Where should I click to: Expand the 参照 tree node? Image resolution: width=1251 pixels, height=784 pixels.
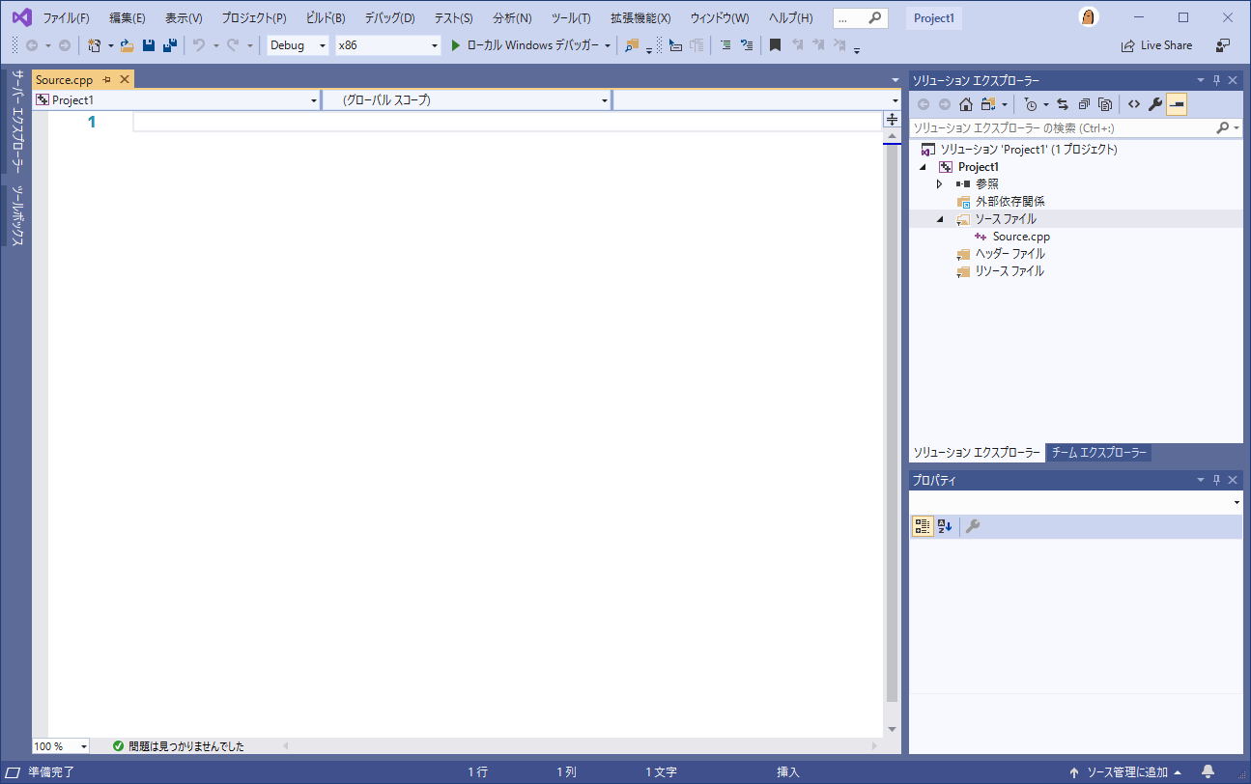tap(939, 183)
